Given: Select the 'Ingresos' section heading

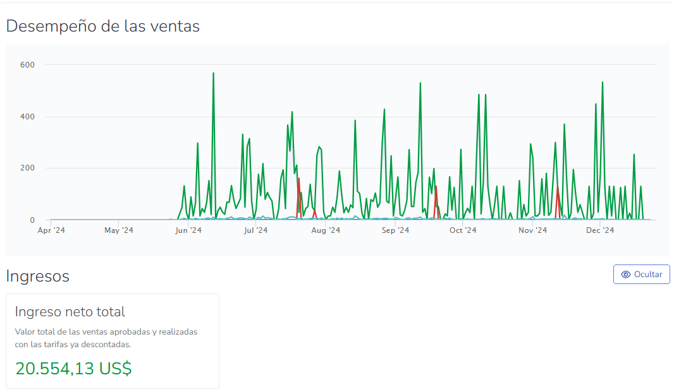Looking at the screenshot, I should (38, 276).
